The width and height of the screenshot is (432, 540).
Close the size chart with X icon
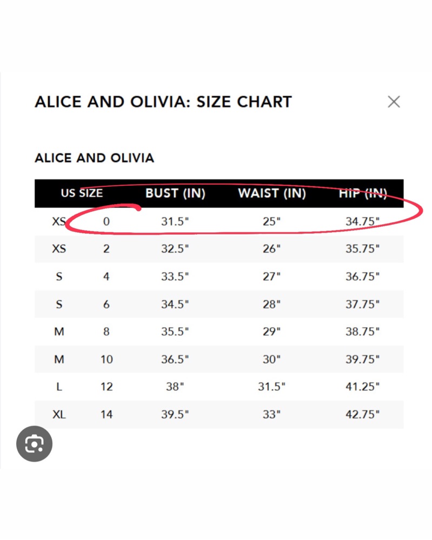click(x=394, y=102)
